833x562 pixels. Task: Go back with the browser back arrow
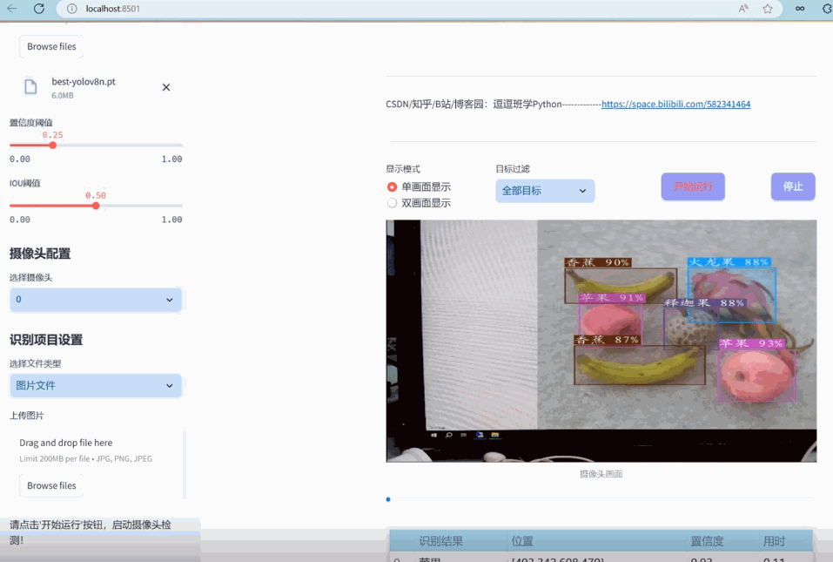tap(11, 9)
